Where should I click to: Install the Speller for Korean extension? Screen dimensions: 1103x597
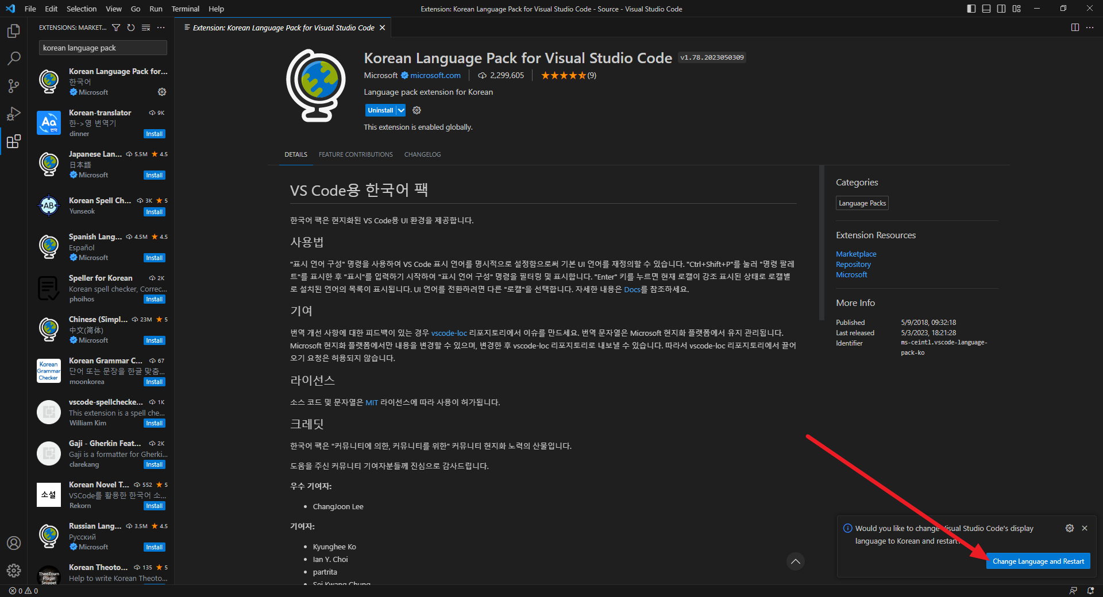click(x=155, y=299)
